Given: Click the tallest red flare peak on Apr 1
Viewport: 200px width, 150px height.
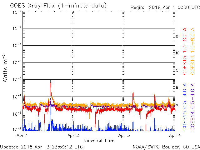Looking at the screenshot, I should coord(50,82).
